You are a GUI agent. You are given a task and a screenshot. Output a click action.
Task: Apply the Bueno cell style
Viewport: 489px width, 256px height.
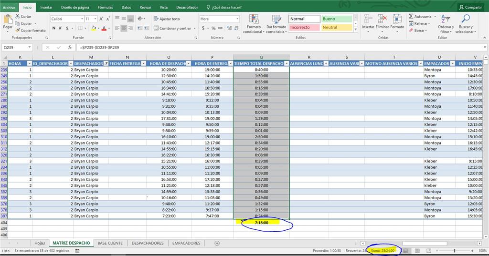337,19
